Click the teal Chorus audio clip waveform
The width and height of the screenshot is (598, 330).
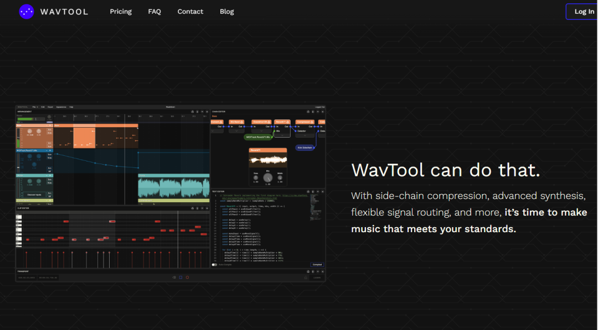coord(173,188)
